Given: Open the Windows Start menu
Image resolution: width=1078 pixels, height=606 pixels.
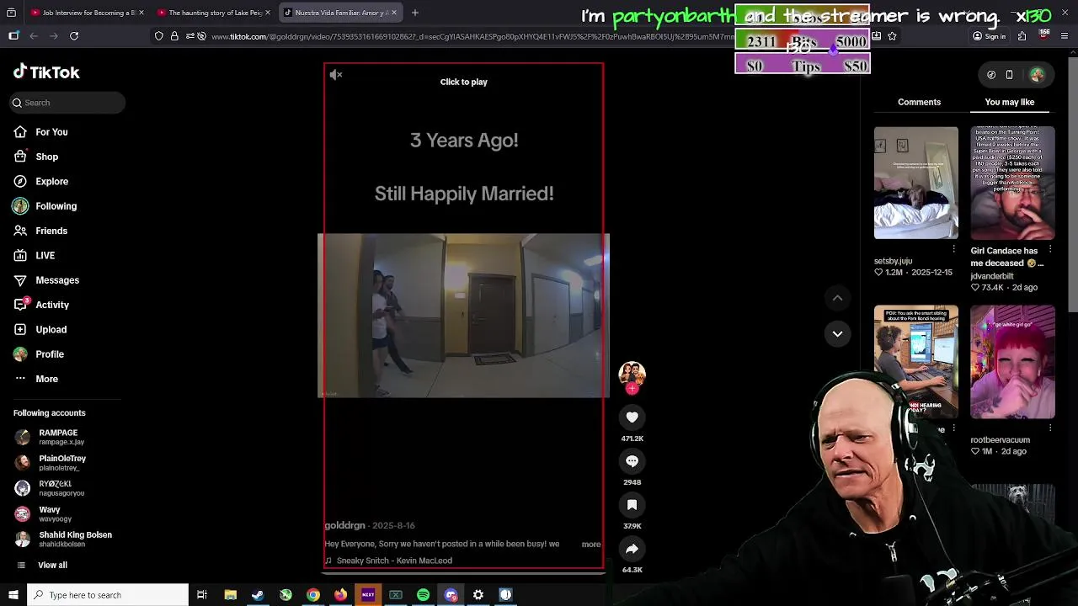Looking at the screenshot, I should click(12, 595).
